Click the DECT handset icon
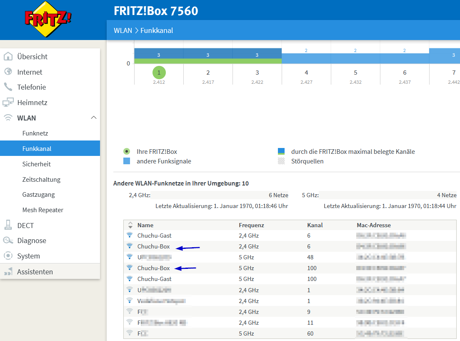 8,225
